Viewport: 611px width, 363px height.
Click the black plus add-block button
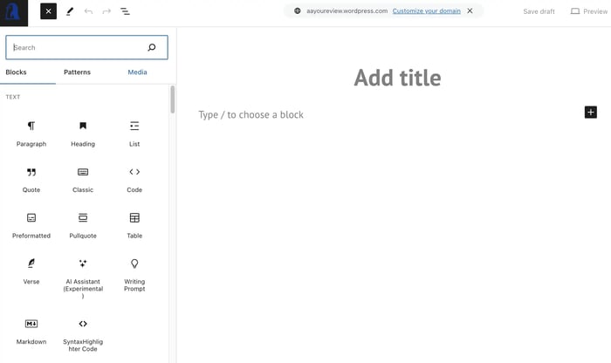(591, 113)
